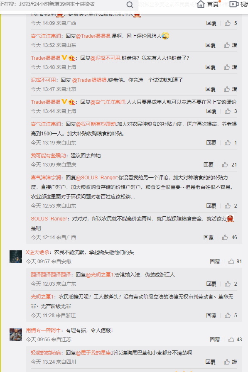This screenshot has width=248, height=372.
Task: Like 光明之軍1's comment from 浙江
Action: pyautogui.click(x=228, y=315)
